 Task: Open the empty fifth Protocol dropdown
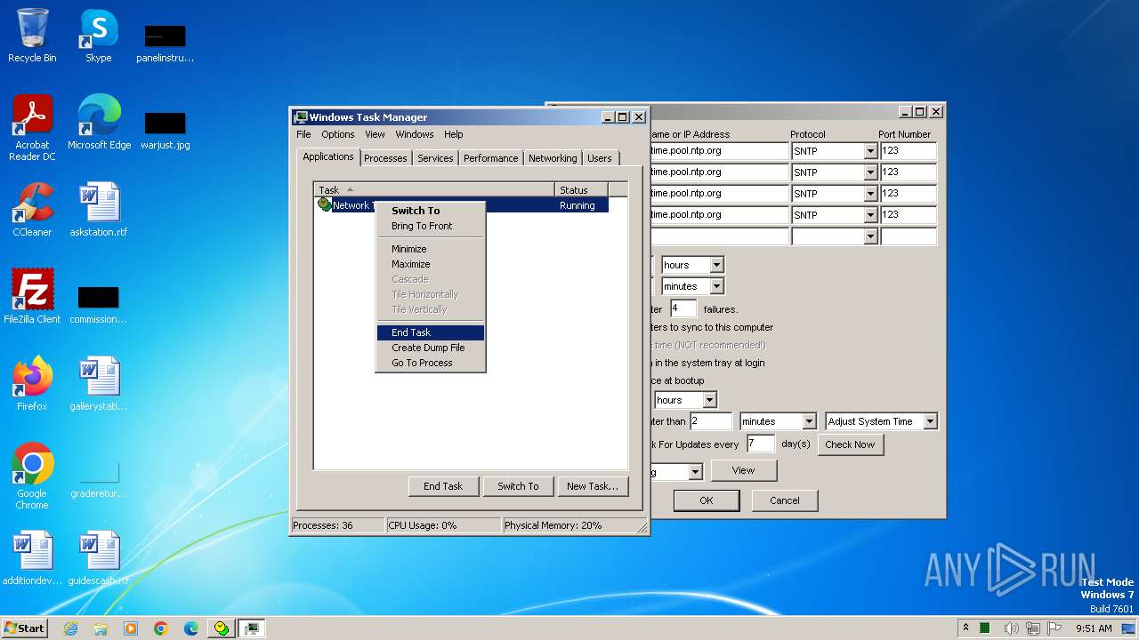pos(870,236)
